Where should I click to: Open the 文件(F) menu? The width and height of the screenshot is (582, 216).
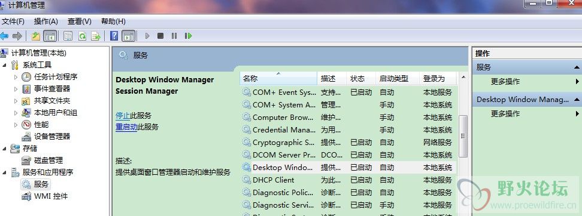point(13,21)
